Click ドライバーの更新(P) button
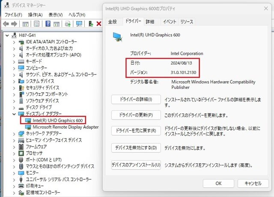 136,115
